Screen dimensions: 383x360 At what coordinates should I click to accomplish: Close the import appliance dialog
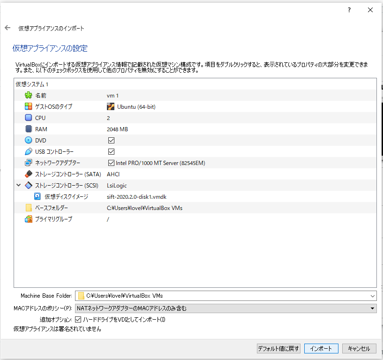click(x=370, y=10)
